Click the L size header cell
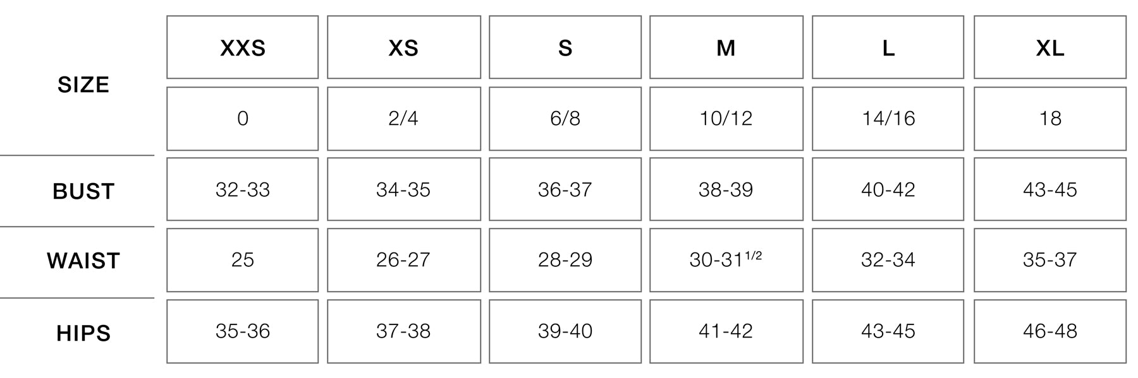 coord(888,47)
